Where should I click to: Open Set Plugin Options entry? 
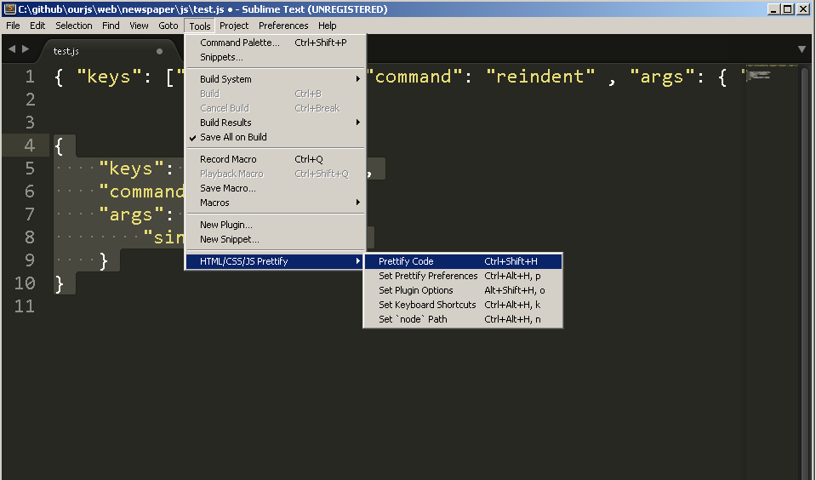coord(463,290)
